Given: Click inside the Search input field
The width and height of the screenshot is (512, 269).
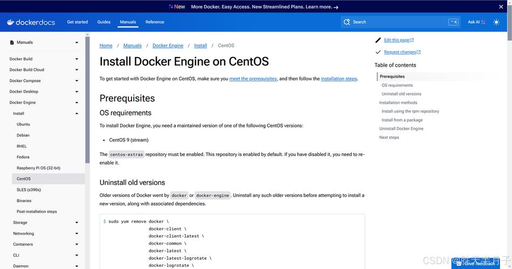Looking at the screenshot, I should point(399,22).
